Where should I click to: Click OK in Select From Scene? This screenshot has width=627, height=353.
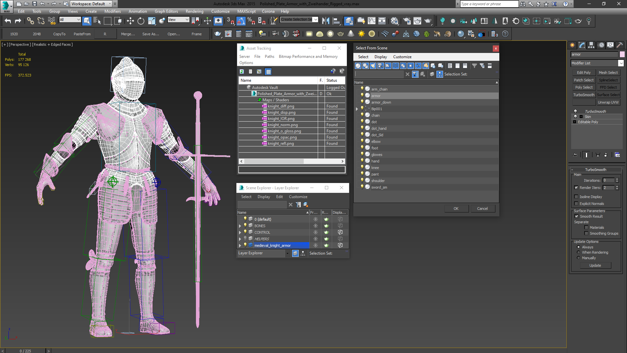pyautogui.click(x=456, y=209)
